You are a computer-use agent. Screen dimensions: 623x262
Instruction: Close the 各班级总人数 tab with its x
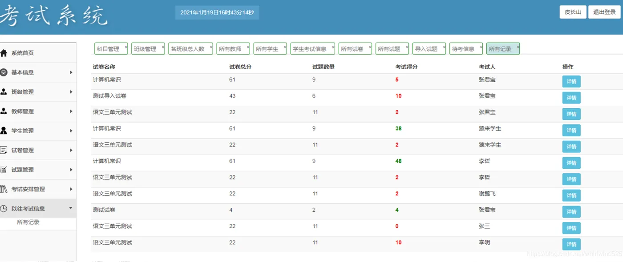point(211,46)
